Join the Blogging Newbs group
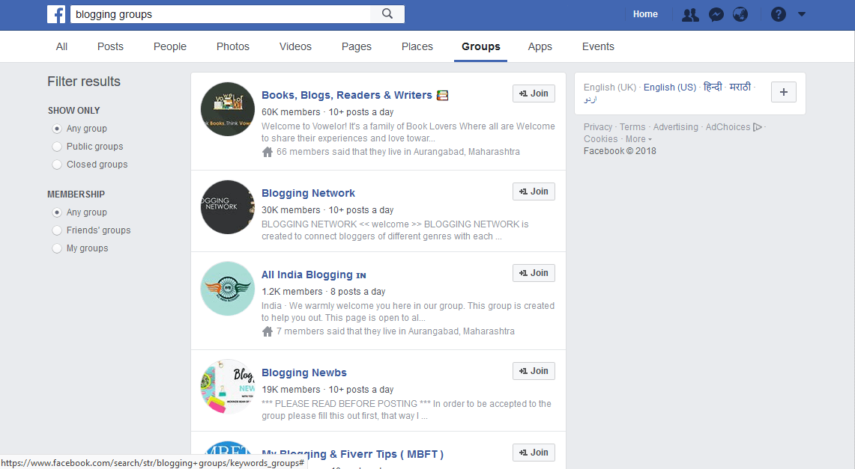This screenshot has width=855, height=469. click(534, 371)
